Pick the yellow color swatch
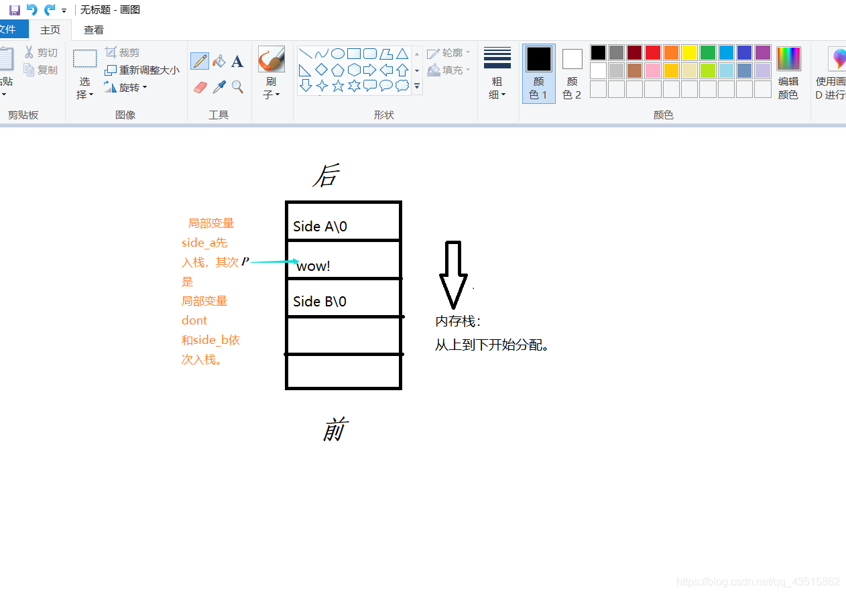The width and height of the screenshot is (846, 594). pos(690,52)
